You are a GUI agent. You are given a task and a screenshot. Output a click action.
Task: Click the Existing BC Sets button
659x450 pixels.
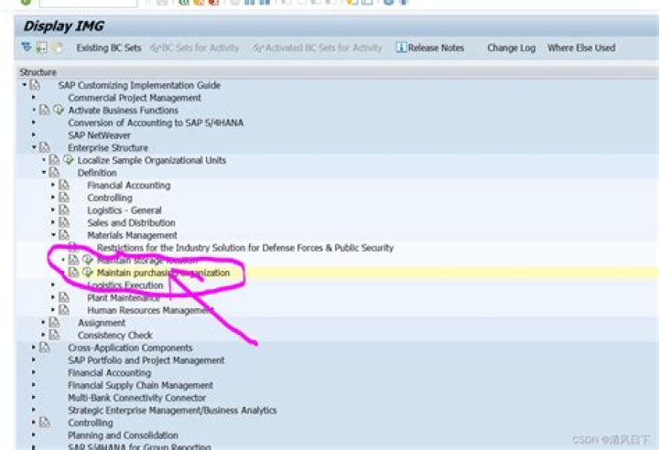pos(108,48)
